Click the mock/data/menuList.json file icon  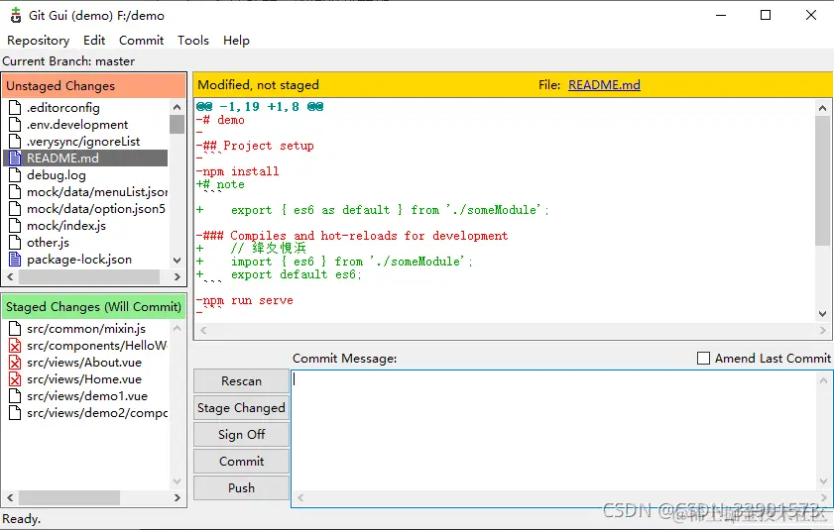(15, 192)
